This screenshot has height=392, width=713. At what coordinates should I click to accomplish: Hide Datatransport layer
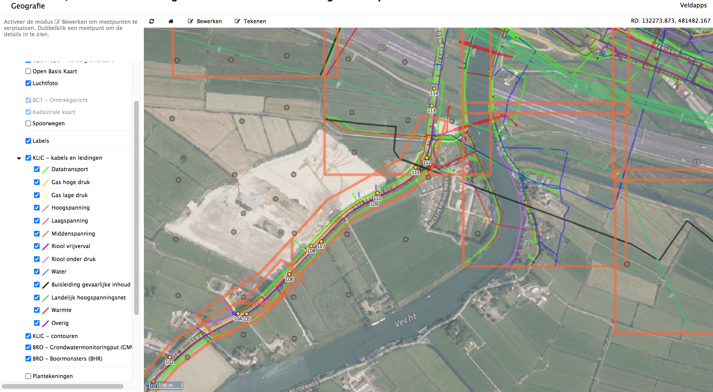(x=37, y=169)
